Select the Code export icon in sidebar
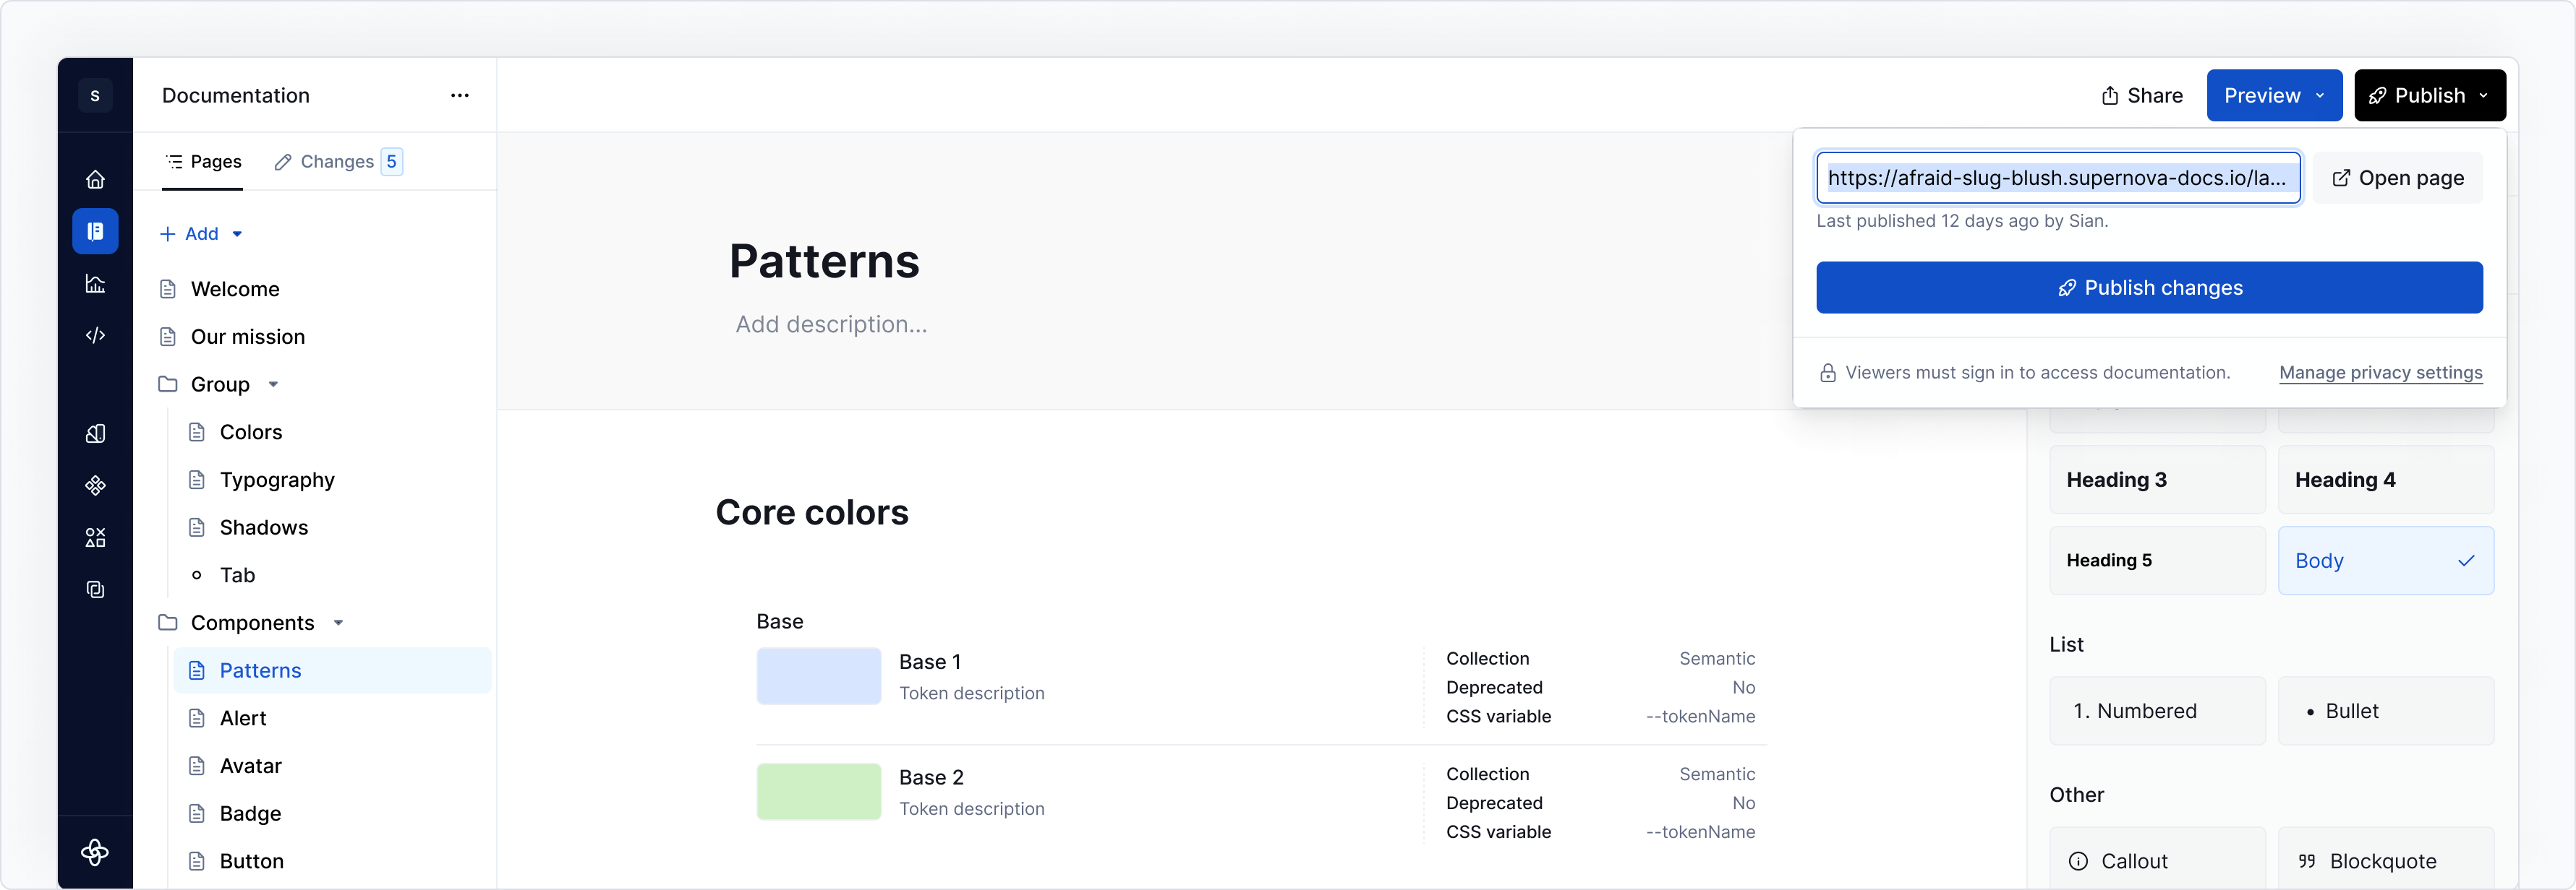 (95, 336)
